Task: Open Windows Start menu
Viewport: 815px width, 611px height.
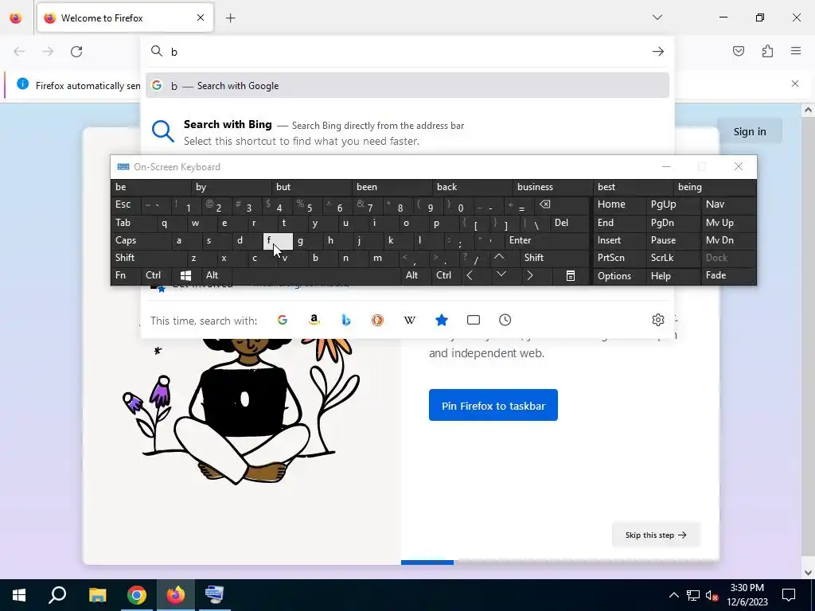Action: [19, 595]
